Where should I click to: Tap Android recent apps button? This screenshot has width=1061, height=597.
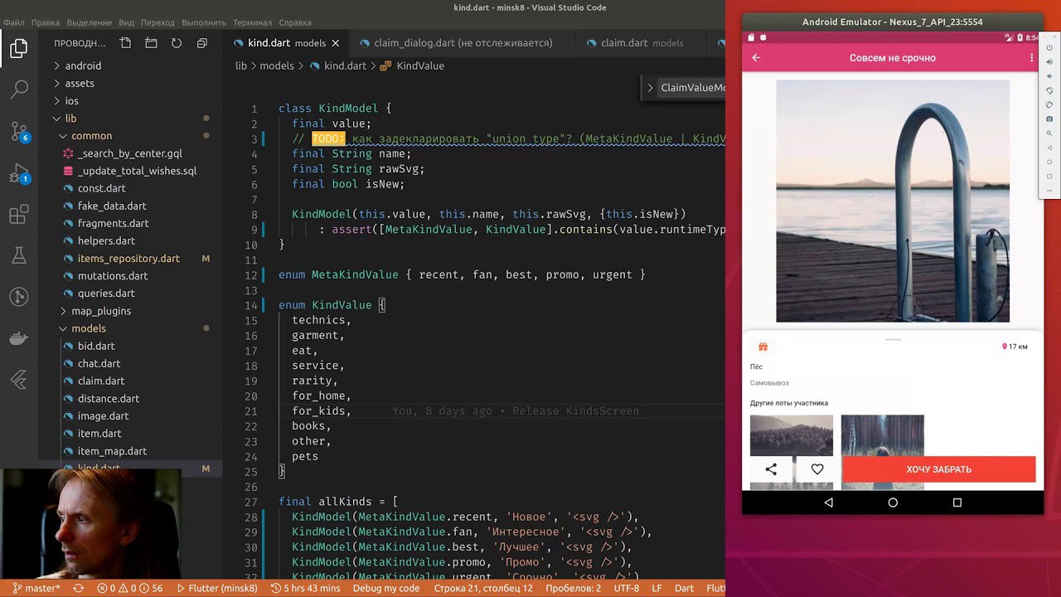(957, 502)
